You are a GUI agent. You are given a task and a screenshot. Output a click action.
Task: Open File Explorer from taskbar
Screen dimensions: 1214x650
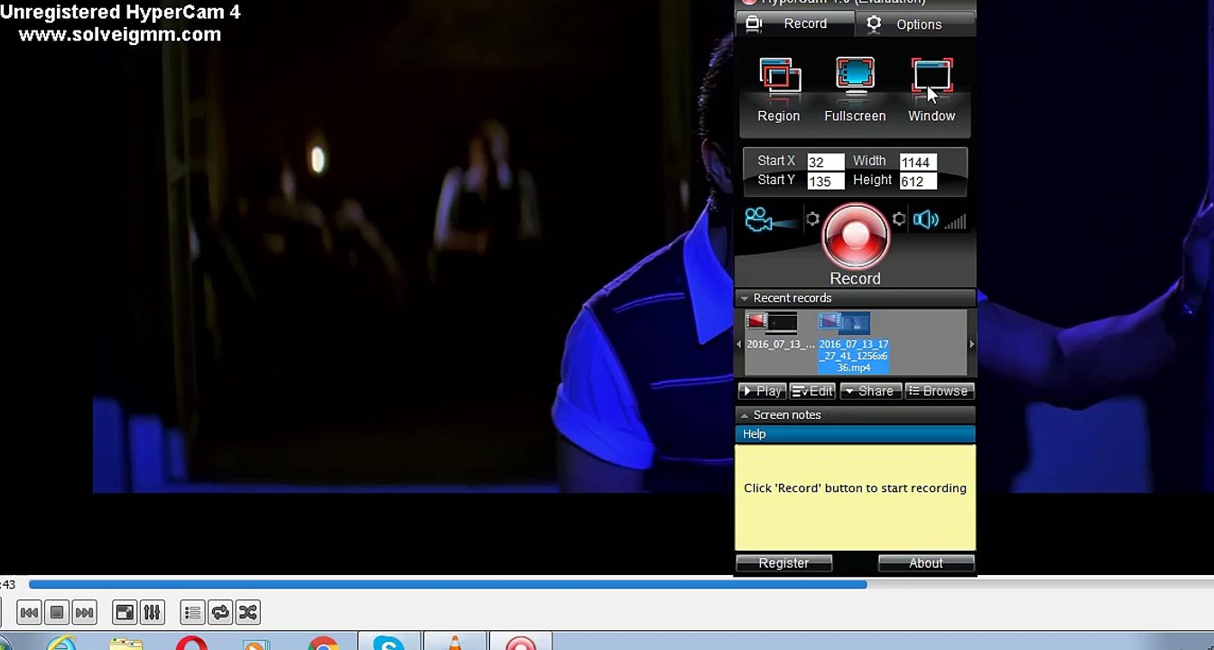[x=126, y=644]
